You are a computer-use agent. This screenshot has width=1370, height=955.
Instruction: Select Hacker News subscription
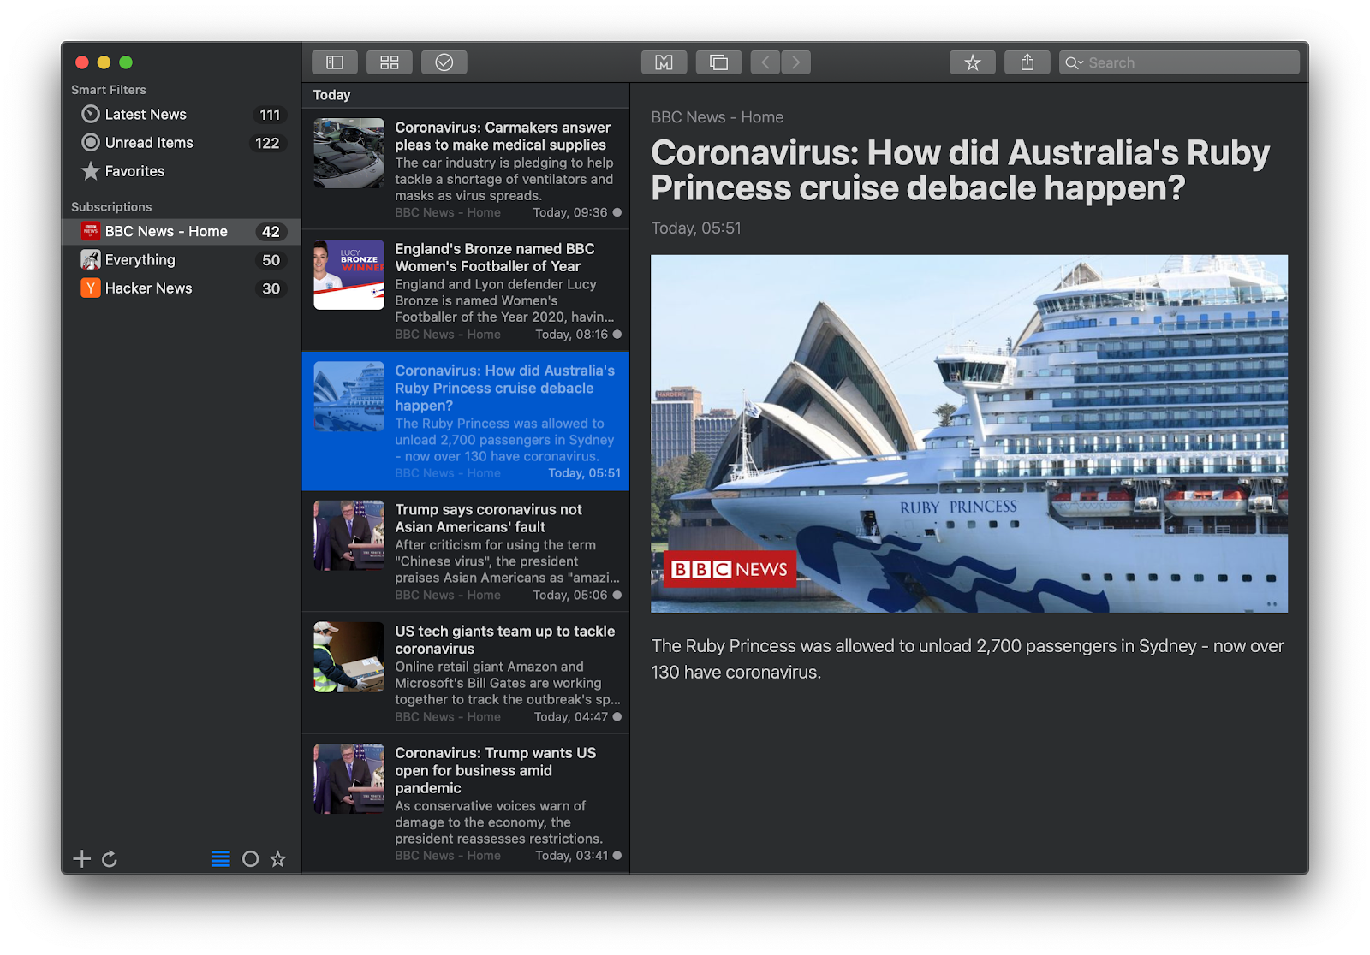182,288
